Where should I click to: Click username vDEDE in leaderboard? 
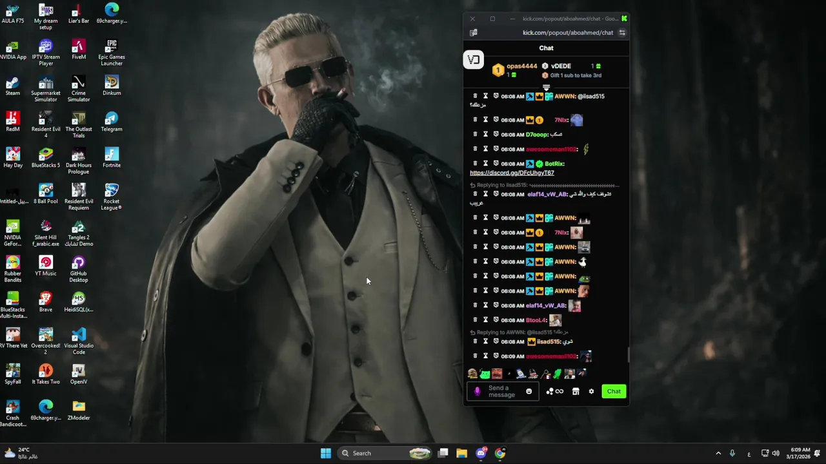click(x=561, y=66)
